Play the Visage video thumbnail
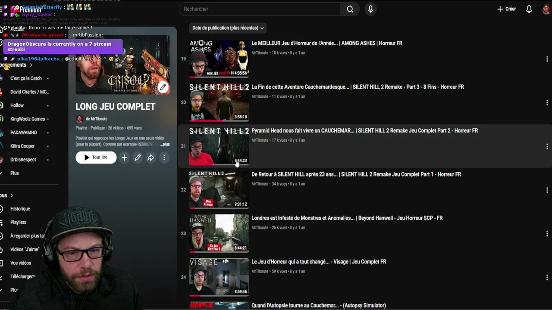The height and width of the screenshot is (310, 552). [219, 277]
